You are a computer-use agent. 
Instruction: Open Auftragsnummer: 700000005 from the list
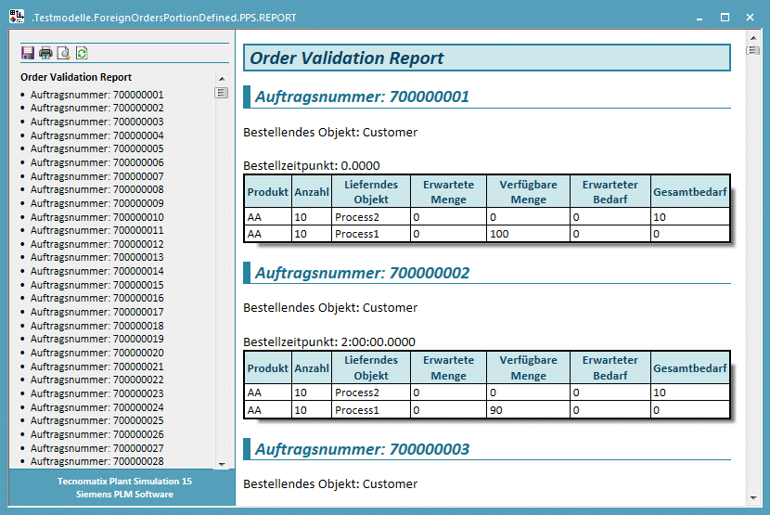tap(96, 148)
